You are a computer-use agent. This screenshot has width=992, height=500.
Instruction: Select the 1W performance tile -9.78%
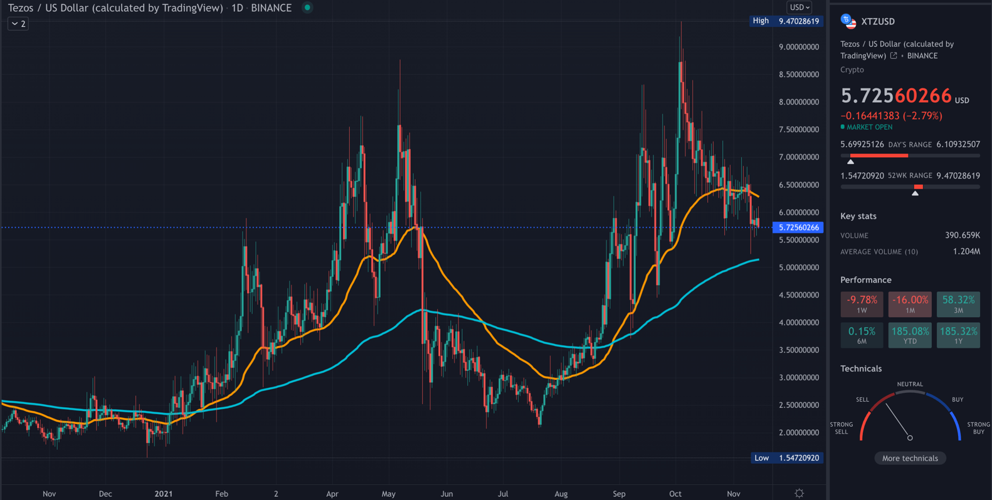pyautogui.click(x=862, y=304)
